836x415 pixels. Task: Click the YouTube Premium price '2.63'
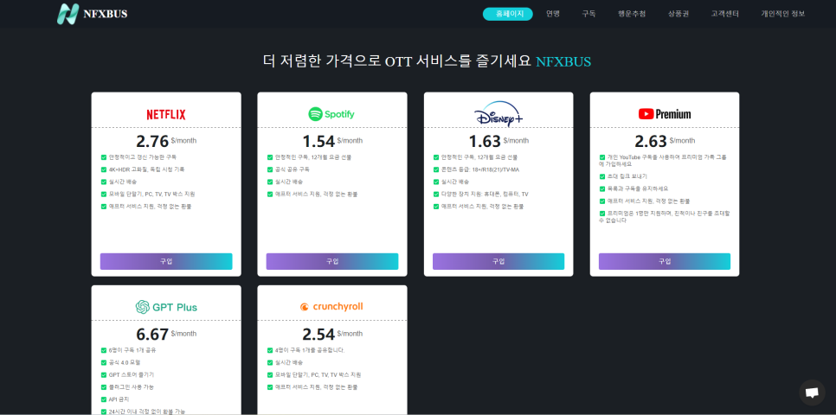[x=651, y=141]
